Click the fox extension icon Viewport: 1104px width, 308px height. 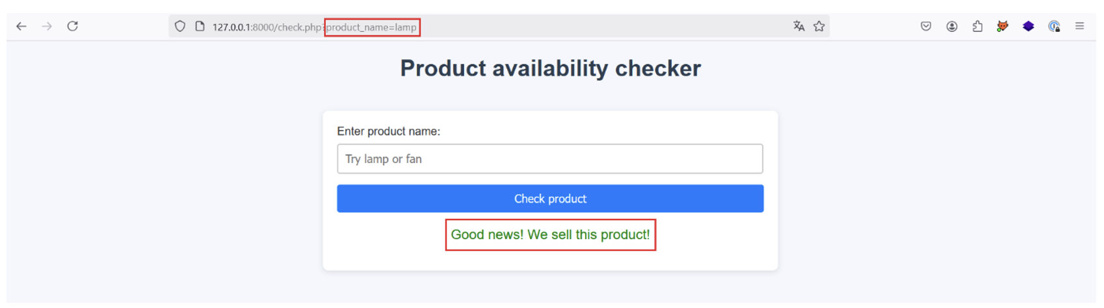[1003, 27]
